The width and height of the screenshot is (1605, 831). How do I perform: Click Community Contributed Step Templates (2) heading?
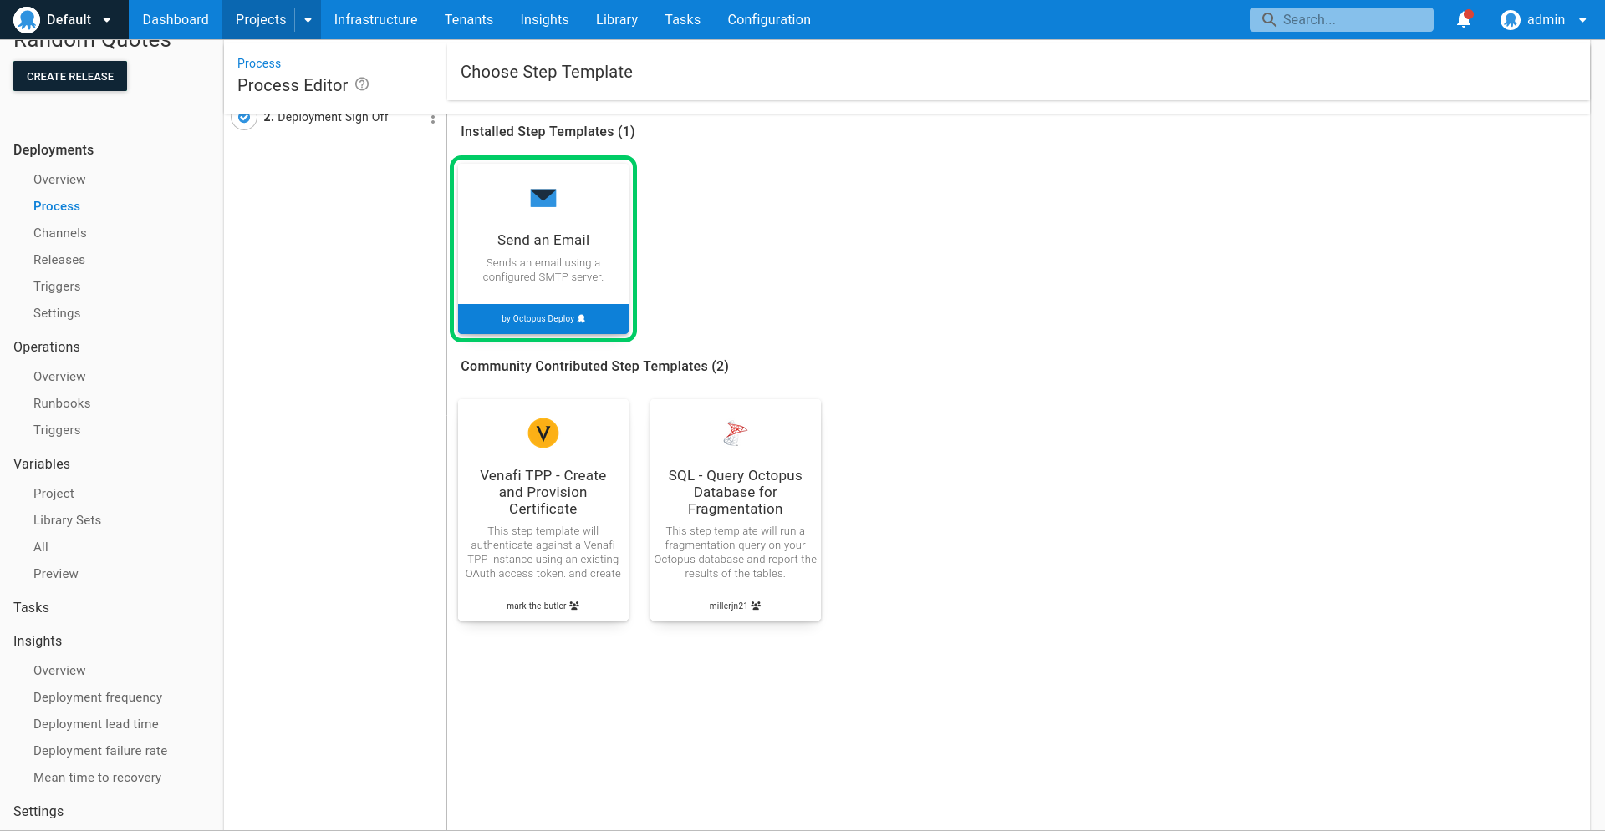pyautogui.click(x=594, y=366)
